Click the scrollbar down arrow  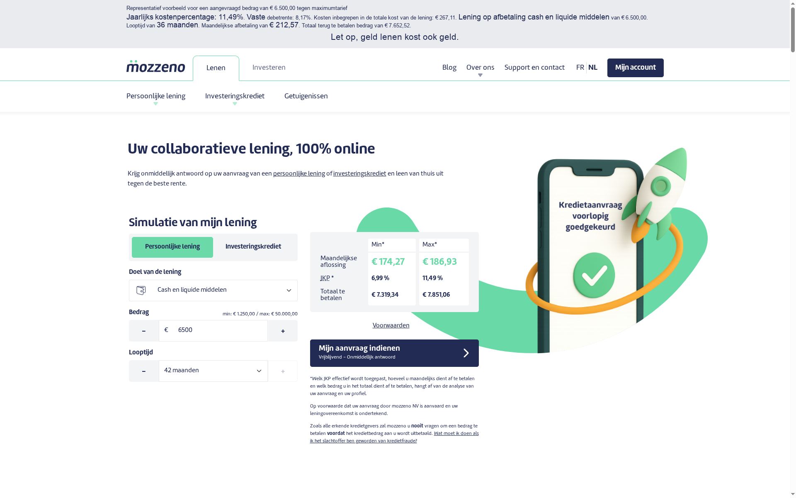(x=792, y=494)
